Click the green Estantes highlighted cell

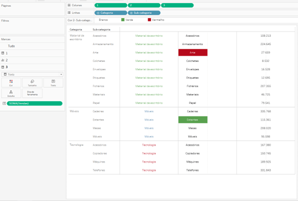193,120
